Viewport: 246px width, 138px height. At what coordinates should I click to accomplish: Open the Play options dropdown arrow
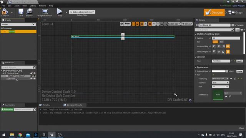click(66, 13)
